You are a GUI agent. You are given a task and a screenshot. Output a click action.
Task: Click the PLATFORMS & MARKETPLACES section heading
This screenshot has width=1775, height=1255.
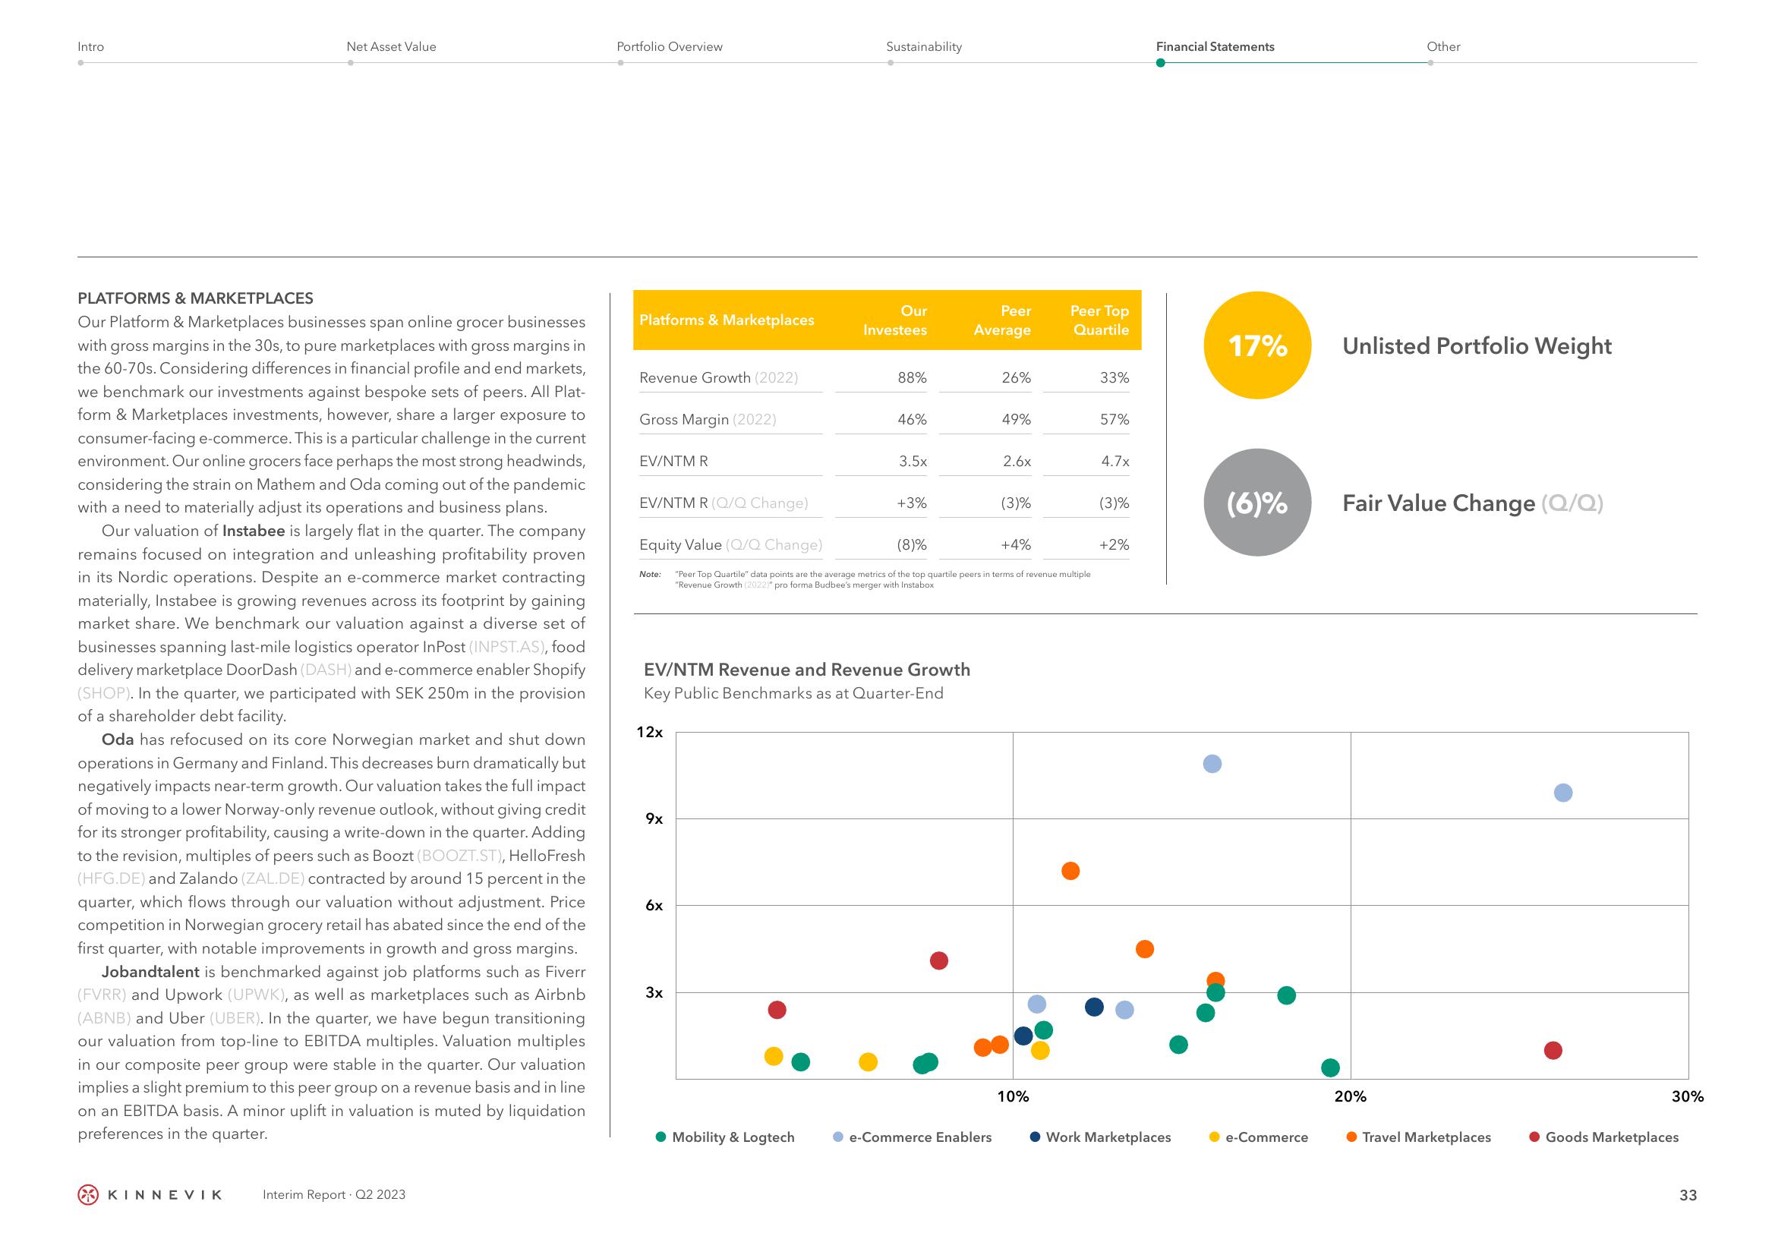(196, 298)
